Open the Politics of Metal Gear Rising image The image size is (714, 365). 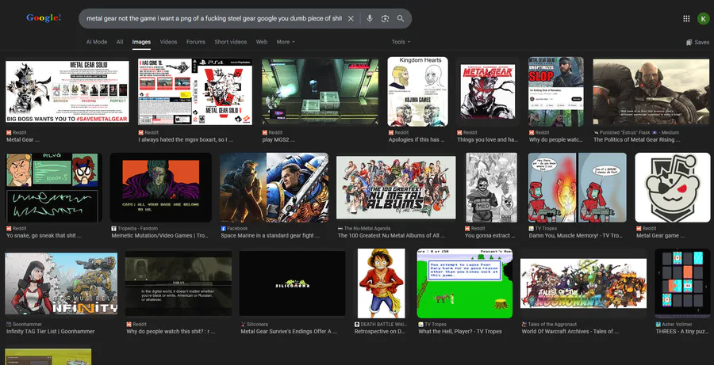(651, 91)
